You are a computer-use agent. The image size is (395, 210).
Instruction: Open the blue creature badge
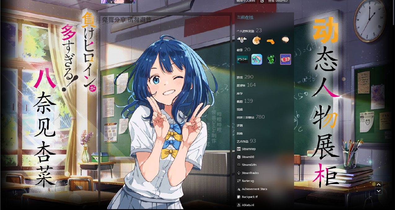(257, 59)
